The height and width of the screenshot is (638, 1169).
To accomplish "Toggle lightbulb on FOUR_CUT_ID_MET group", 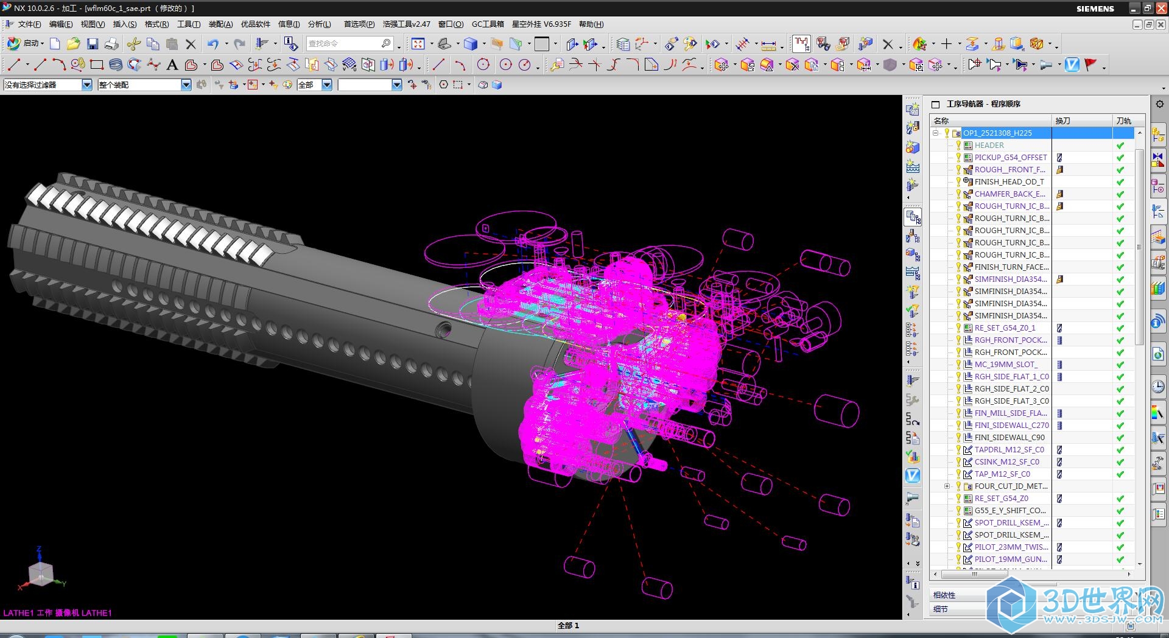I will point(958,486).
